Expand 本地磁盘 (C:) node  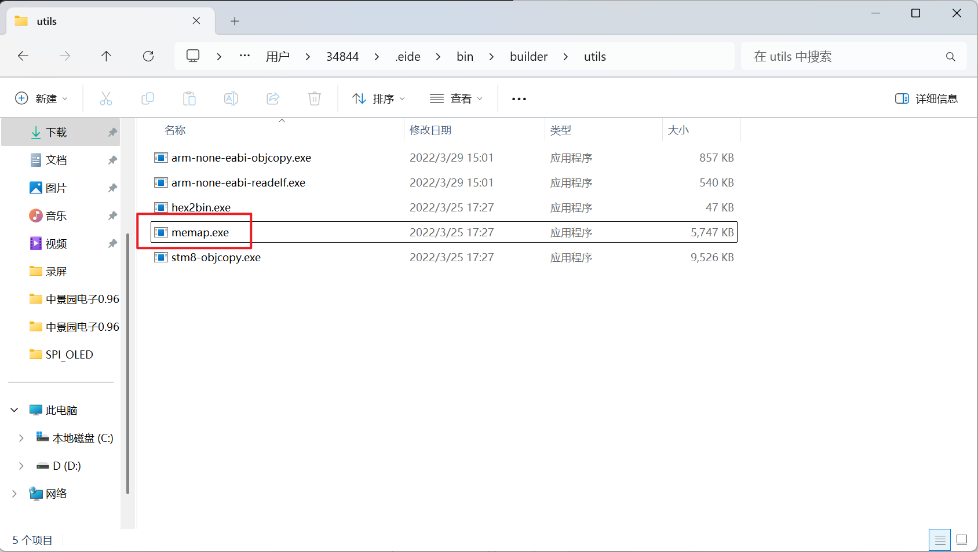click(x=21, y=438)
